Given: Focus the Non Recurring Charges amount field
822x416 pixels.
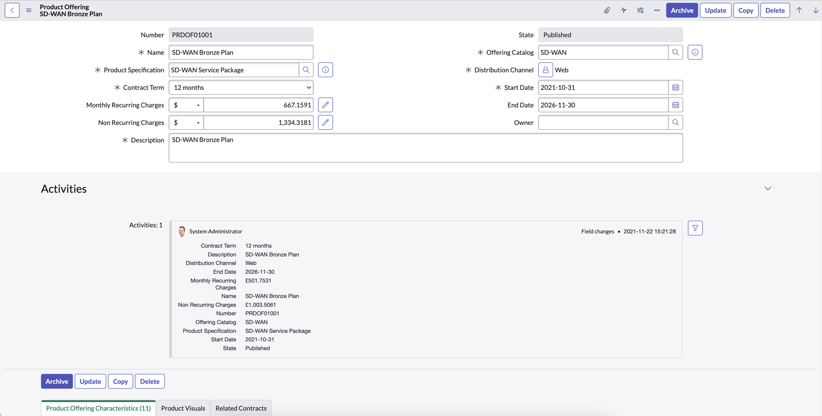Looking at the screenshot, I should point(258,122).
